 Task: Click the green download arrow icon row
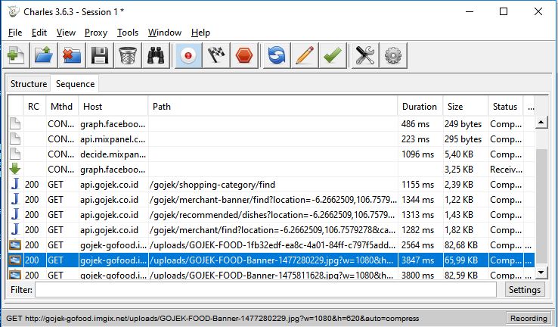pyautogui.click(x=271, y=170)
